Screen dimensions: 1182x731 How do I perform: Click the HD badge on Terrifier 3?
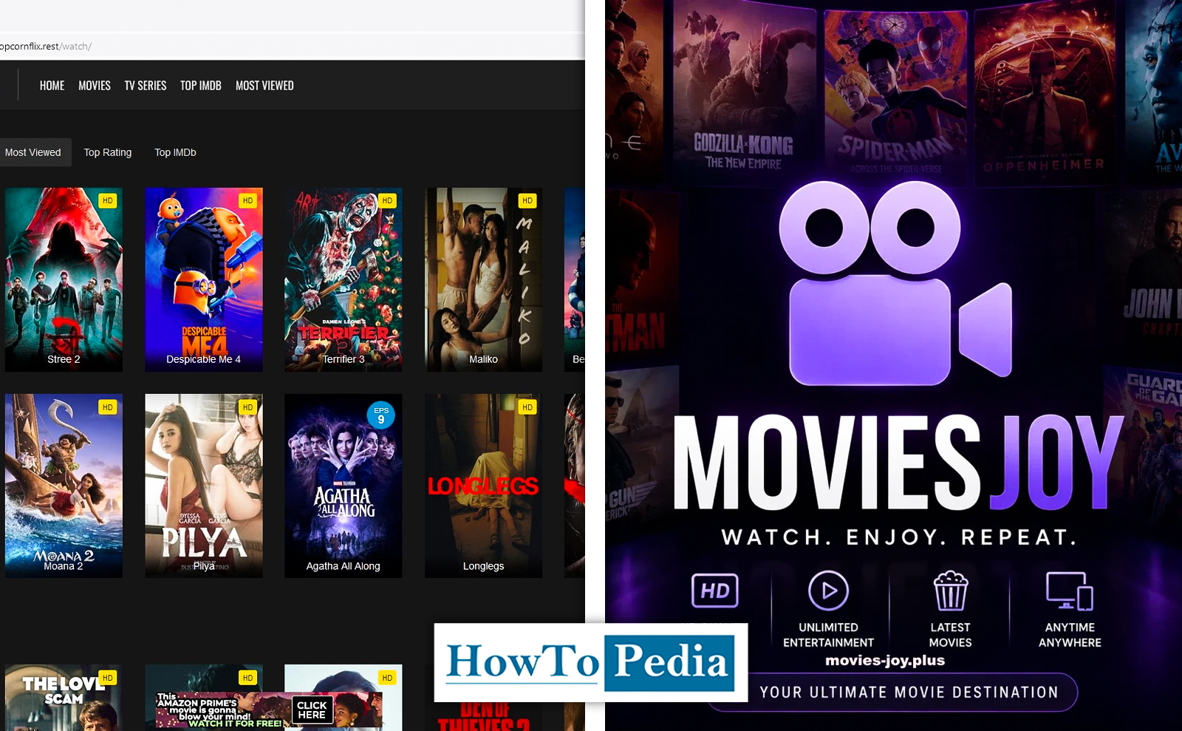coord(387,200)
